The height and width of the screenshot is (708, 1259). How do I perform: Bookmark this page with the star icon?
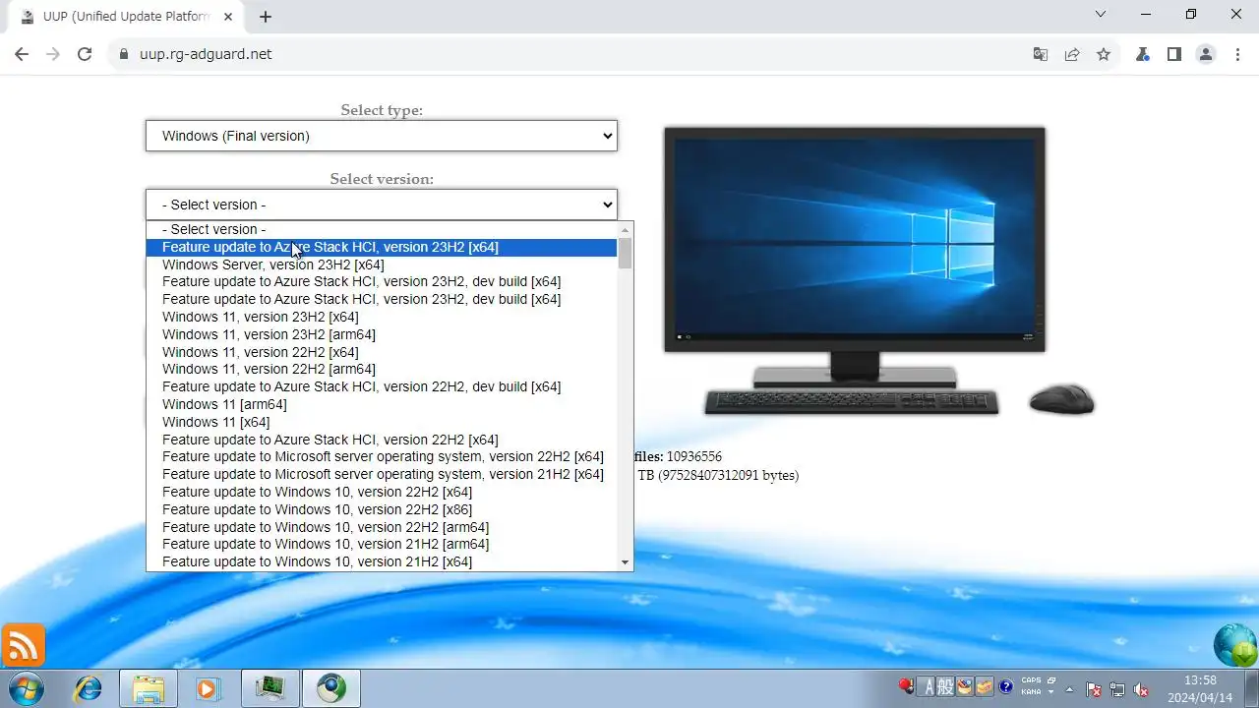coord(1104,54)
